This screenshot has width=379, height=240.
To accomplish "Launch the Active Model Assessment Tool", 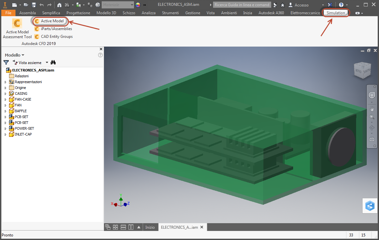I will pyautogui.click(x=17, y=29).
